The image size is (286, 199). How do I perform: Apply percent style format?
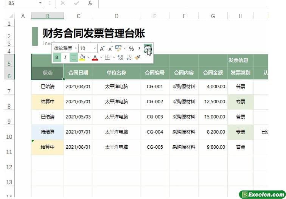pyautogui.click(x=131, y=48)
